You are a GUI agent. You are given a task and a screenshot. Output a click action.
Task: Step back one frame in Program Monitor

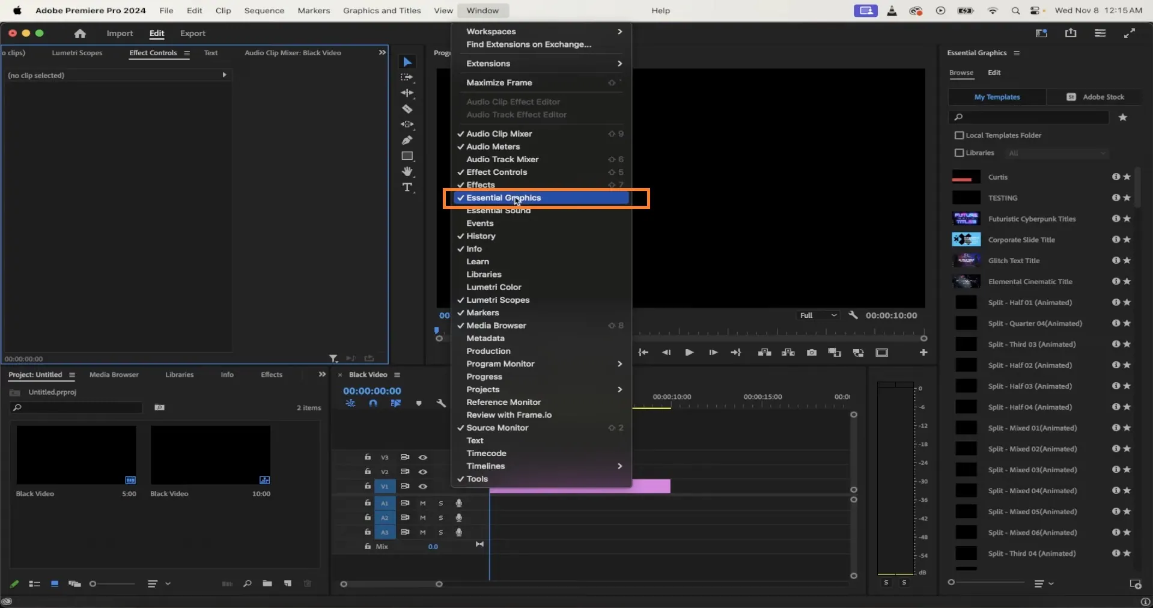[x=666, y=353]
